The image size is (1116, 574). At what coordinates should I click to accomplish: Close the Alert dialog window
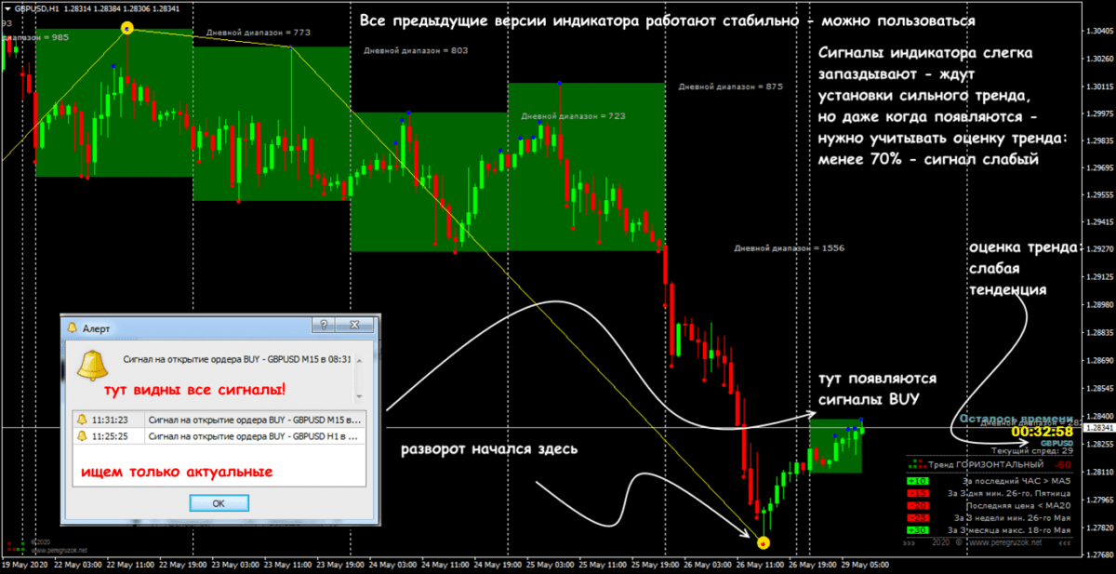pyautogui.click(x=353, y=325)
